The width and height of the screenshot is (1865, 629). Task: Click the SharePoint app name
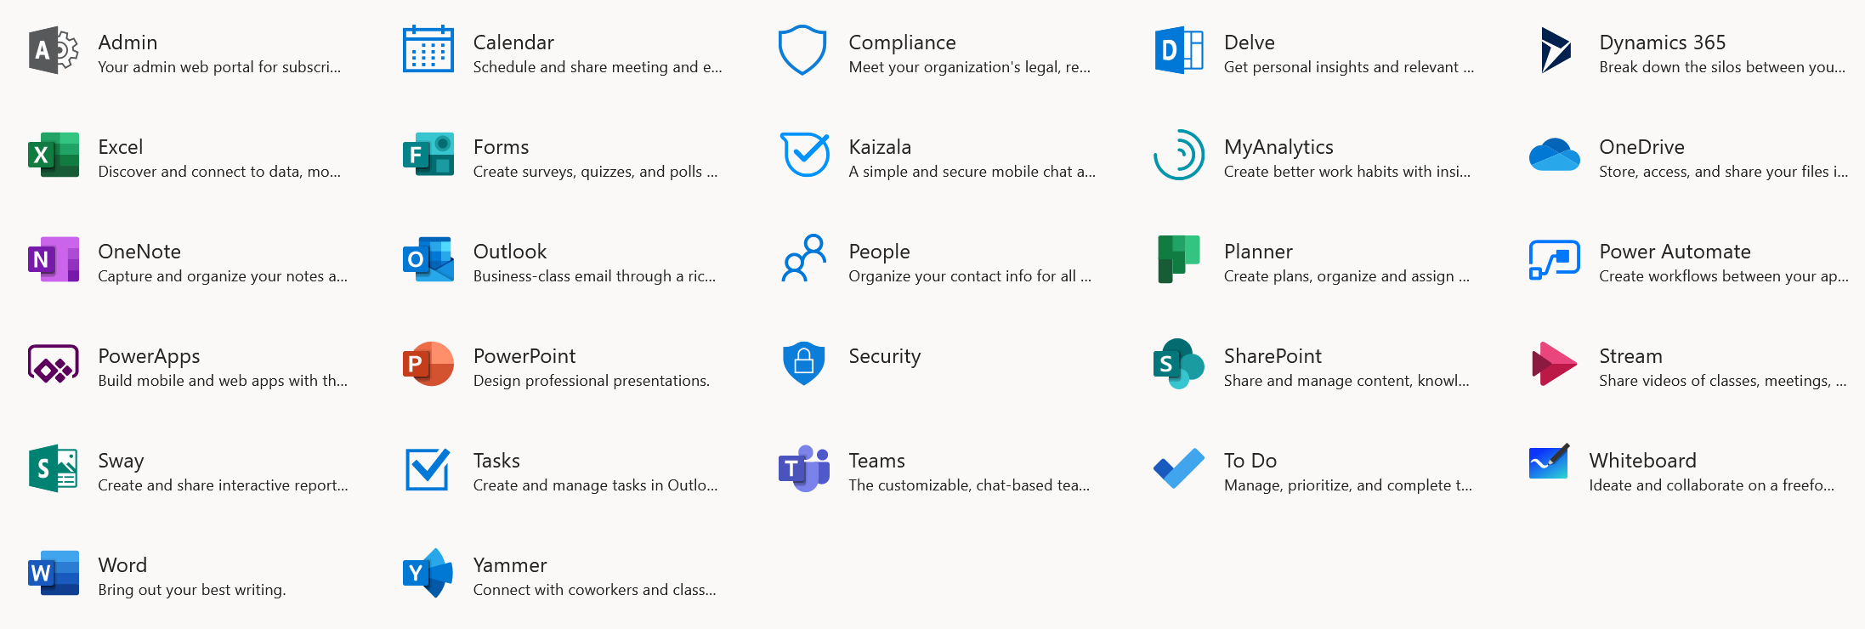click(x=1273, y=356)
